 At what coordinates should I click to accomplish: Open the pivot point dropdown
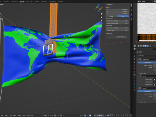(x=52, y=115)
